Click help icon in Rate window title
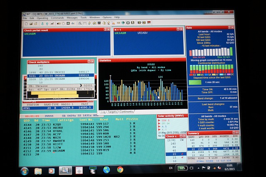Screen dimensions: 266x177 (x=229, y=27)
